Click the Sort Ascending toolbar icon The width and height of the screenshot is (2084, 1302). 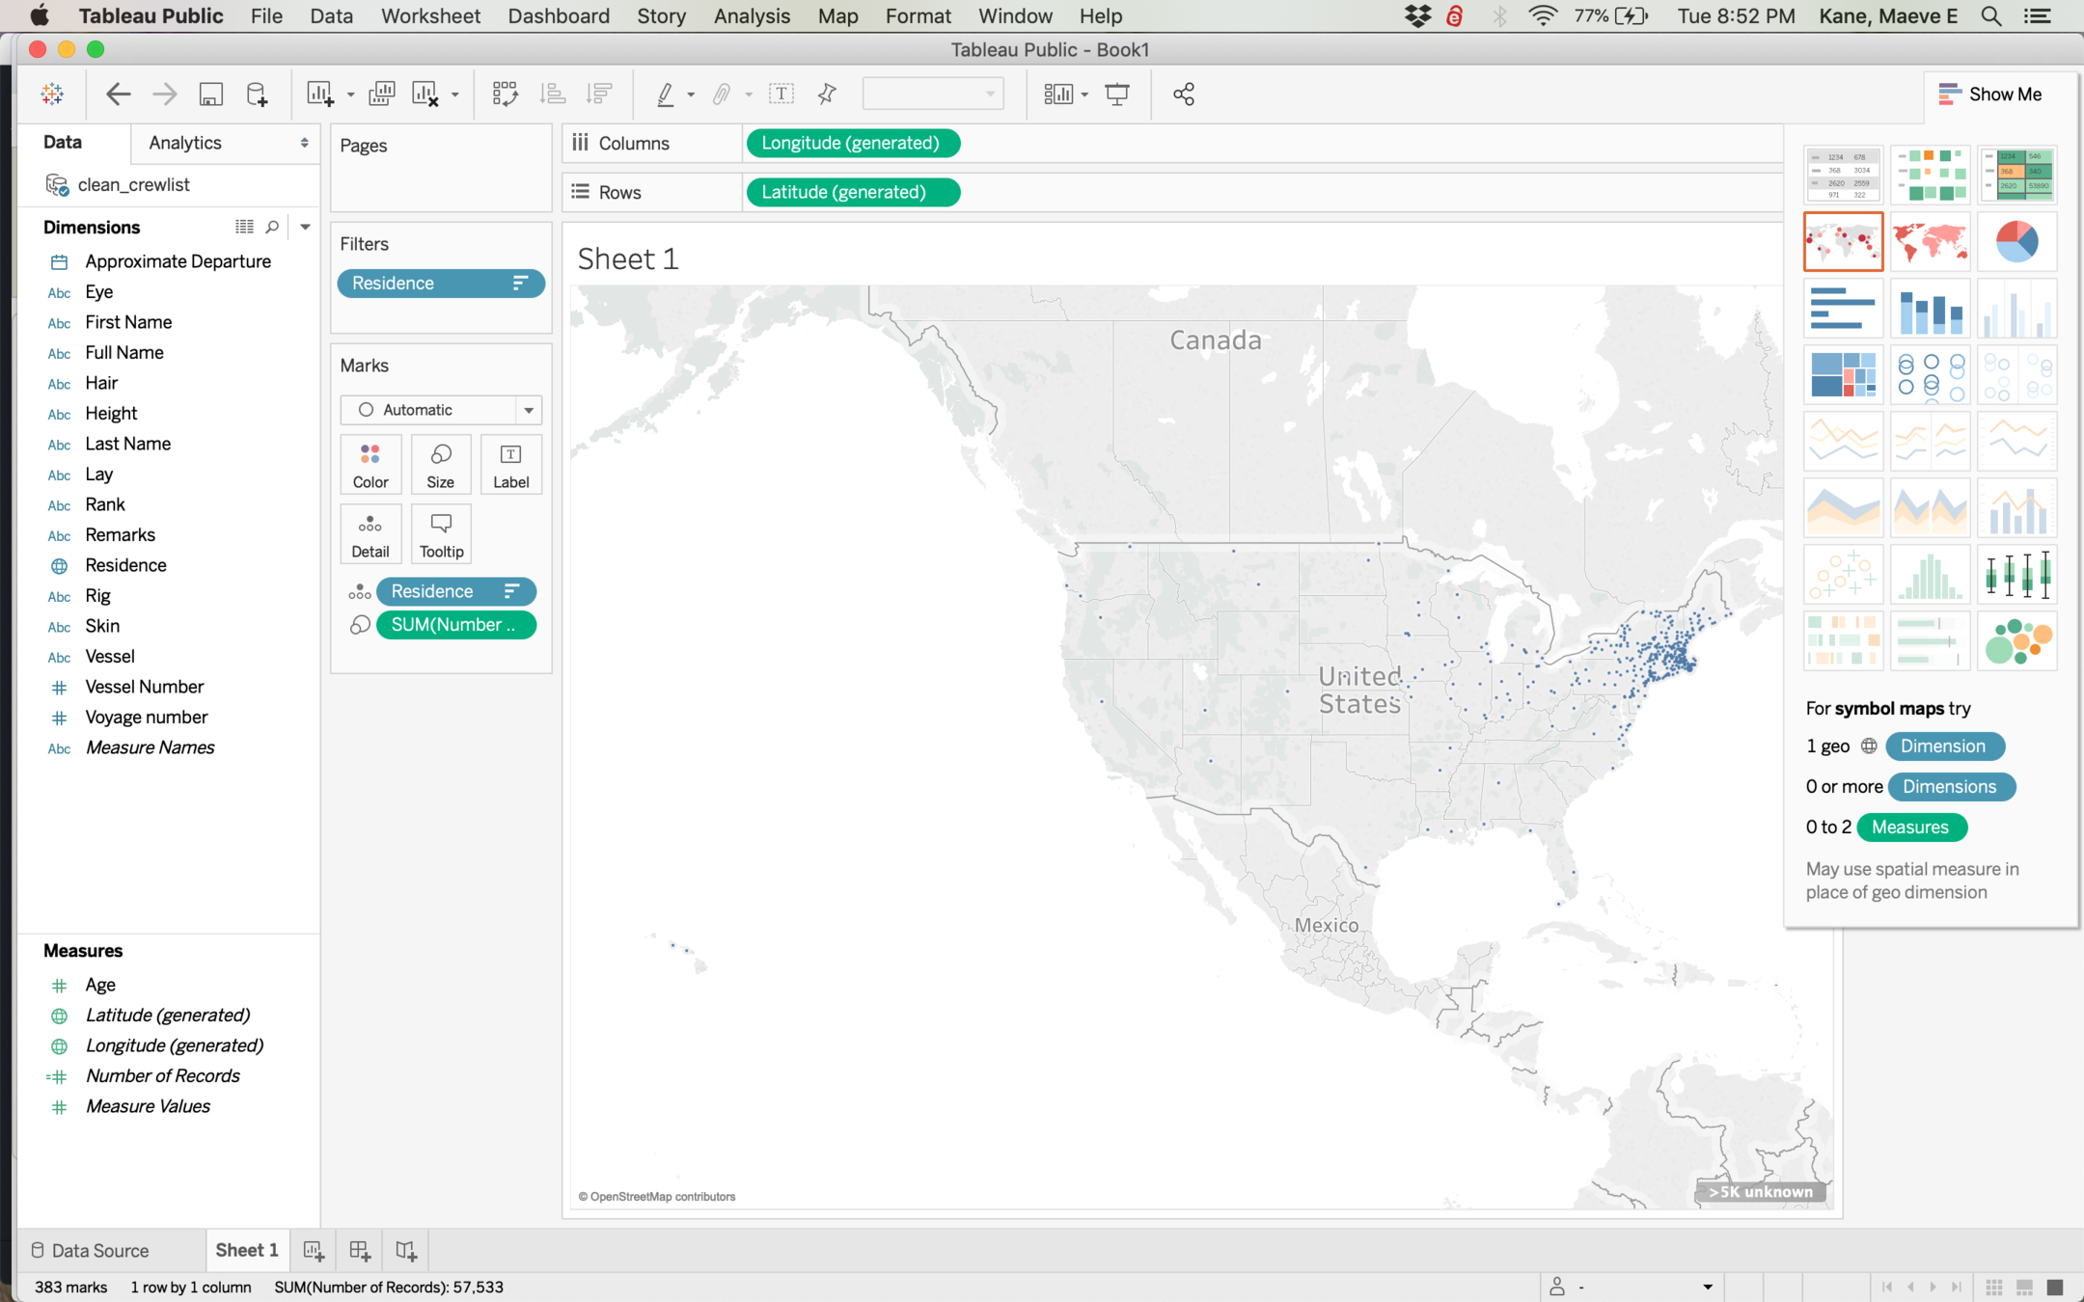[553, 94]
